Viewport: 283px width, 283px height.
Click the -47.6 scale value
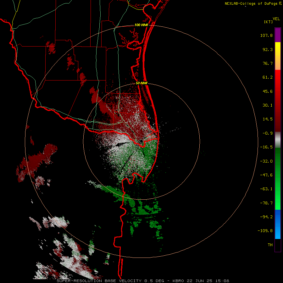pos(266,175)
